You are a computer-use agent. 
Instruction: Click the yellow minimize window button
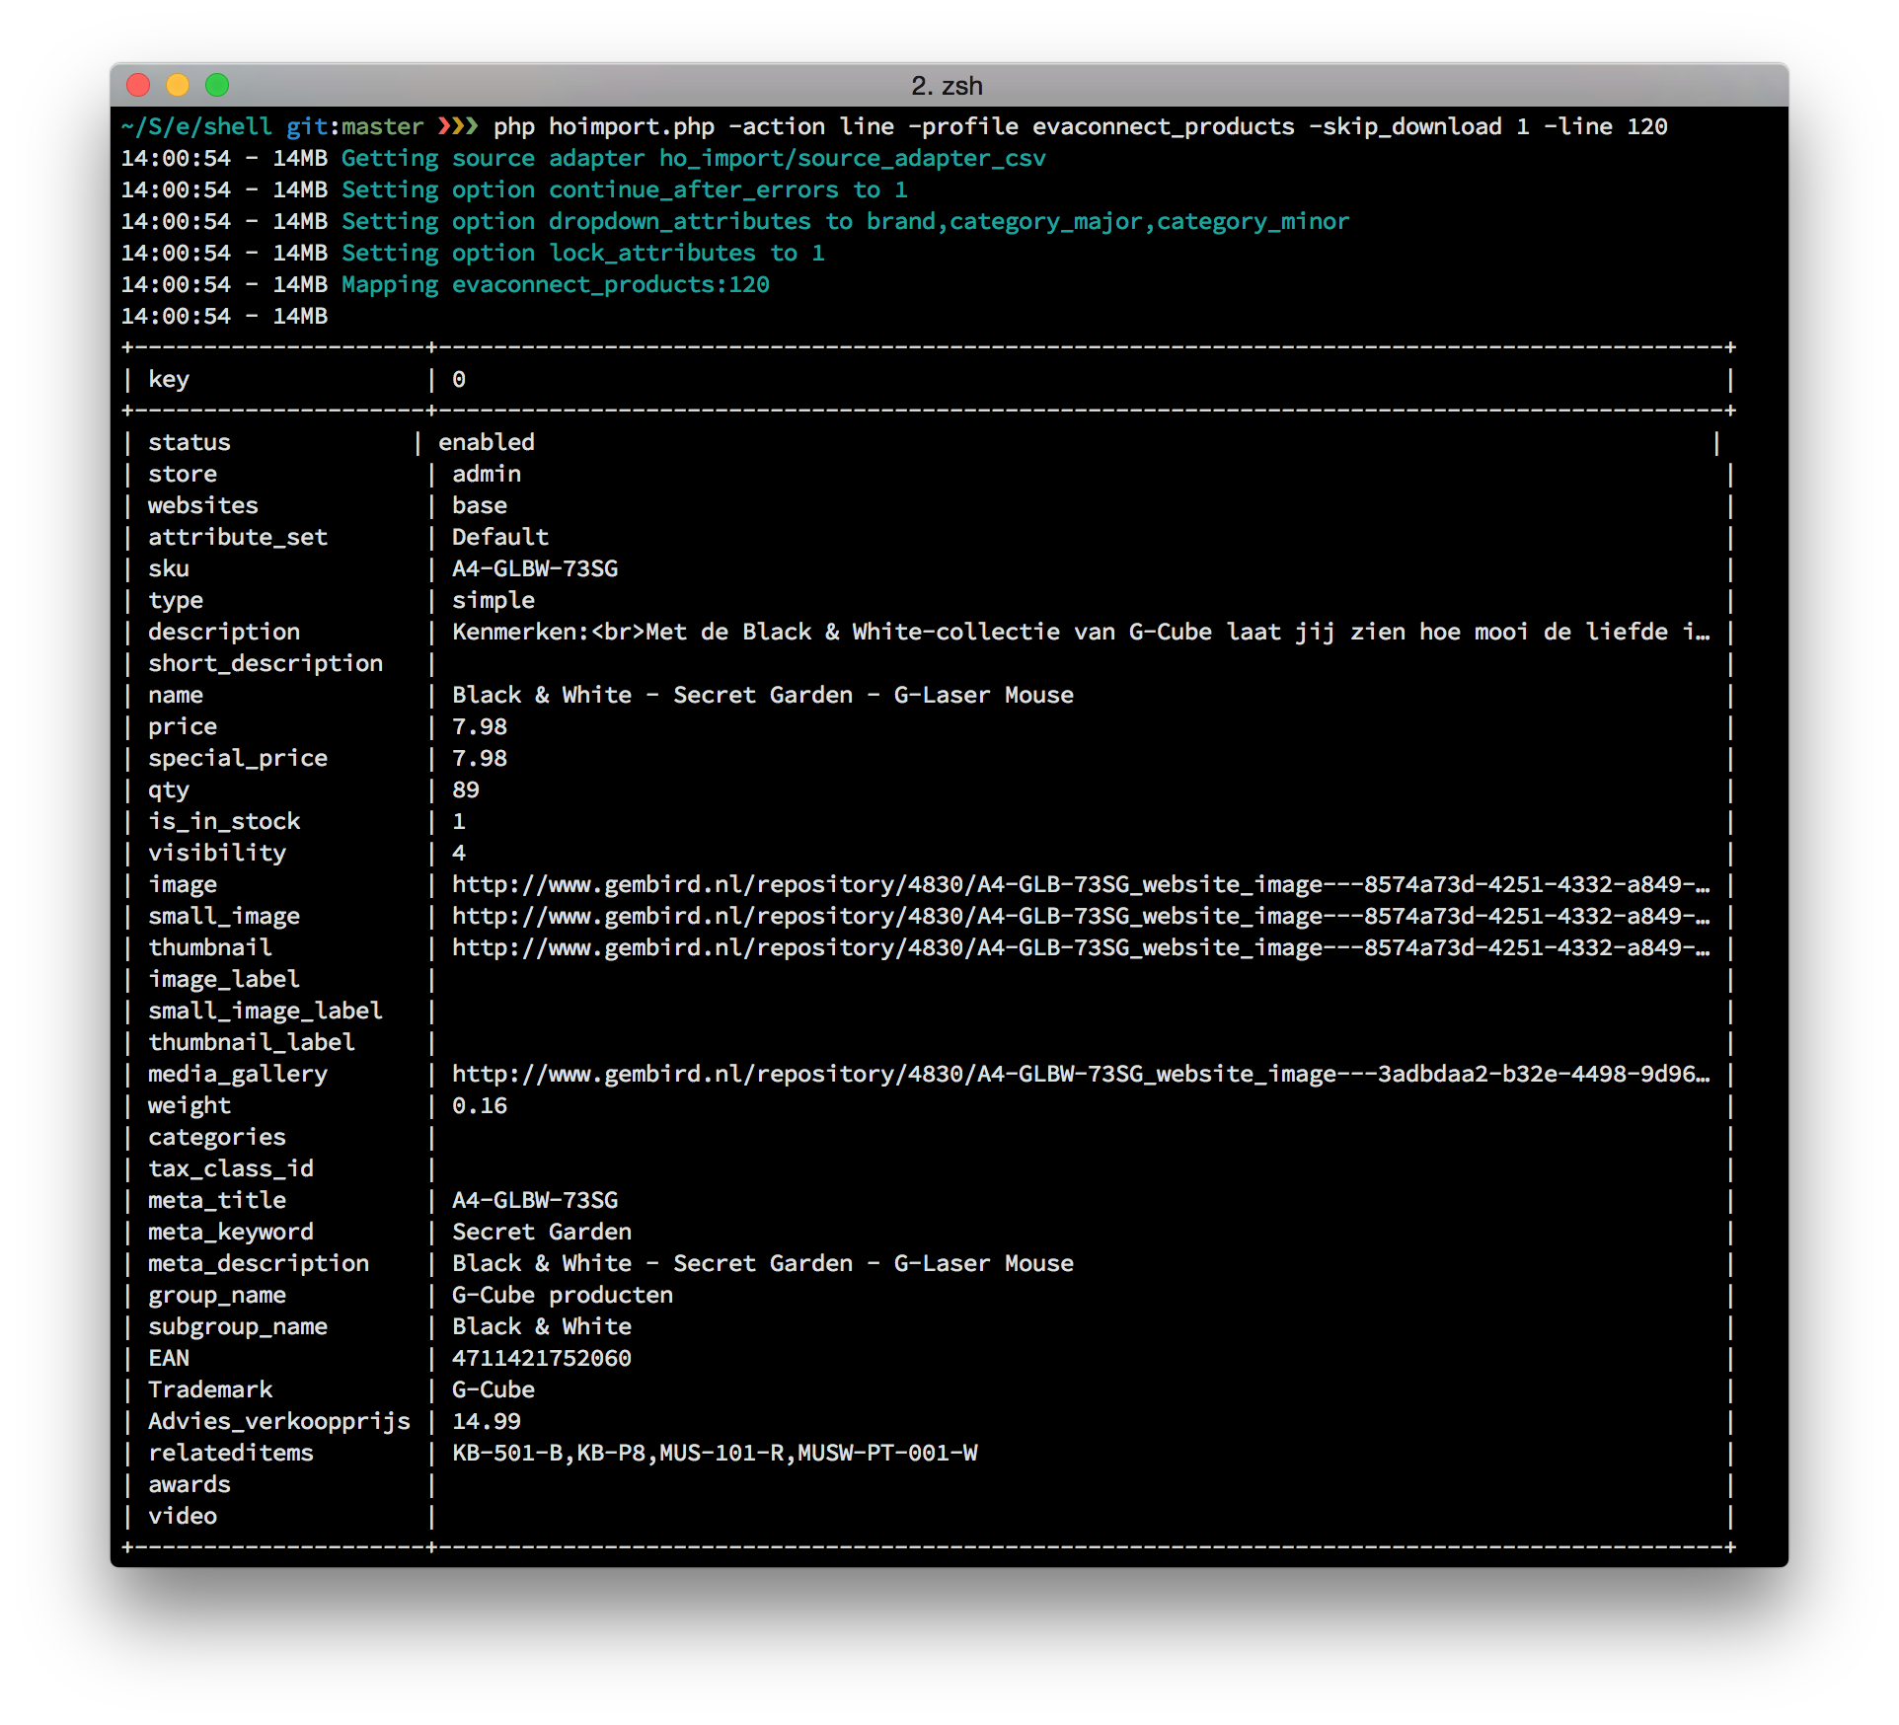pos(178,86)
